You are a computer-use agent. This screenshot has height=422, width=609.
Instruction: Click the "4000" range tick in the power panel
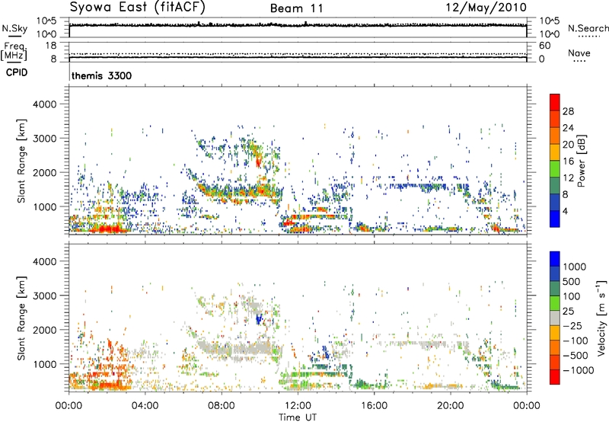coord(44,104)
